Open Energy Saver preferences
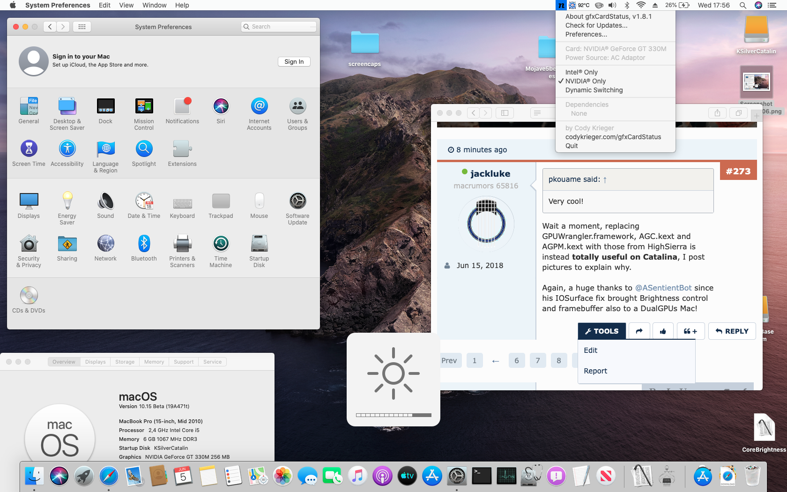Viewport: 787px width, 492px height. tap(67, 209)
